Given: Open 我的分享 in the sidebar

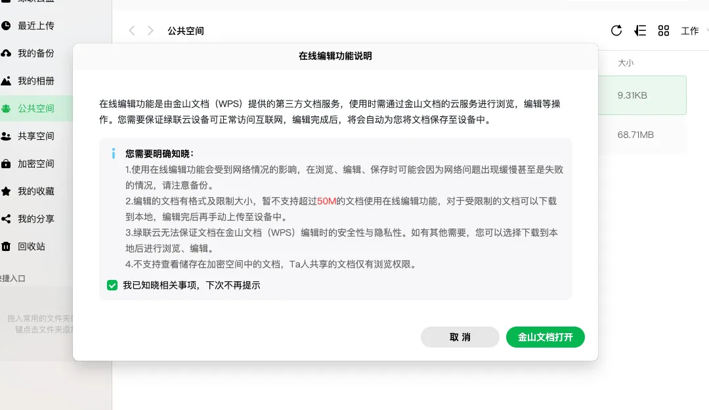Looking at the screenshot, I should 36,219.
